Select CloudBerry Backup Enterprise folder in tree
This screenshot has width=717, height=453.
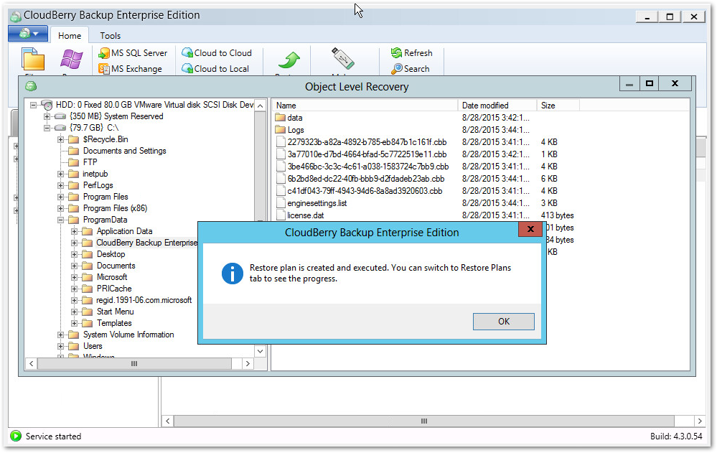pos(146,243)
